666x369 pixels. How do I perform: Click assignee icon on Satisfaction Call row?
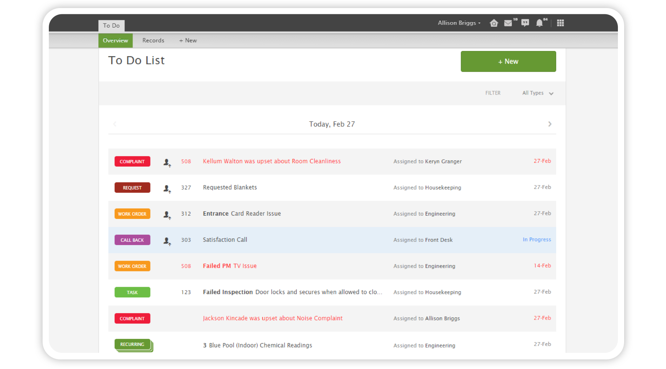tap(167, 241)
